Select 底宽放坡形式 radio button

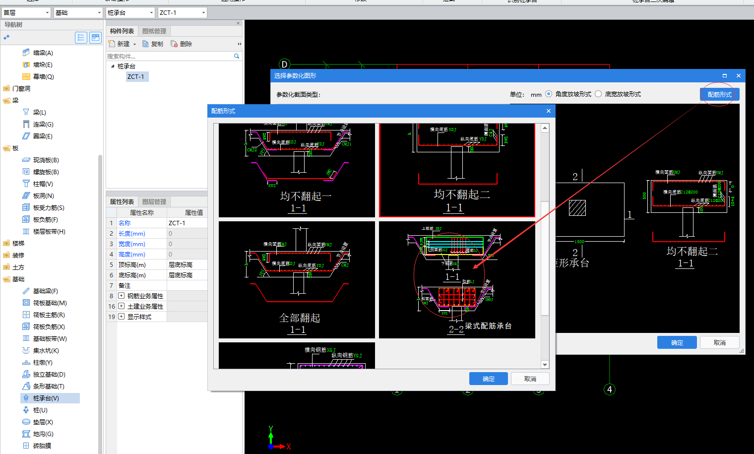598,94
